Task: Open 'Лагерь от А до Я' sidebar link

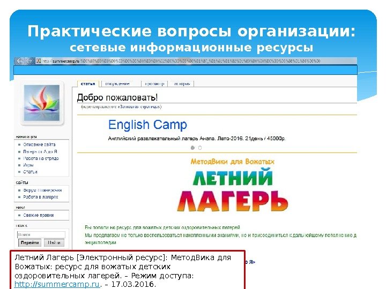Action: [x=40, y=151]
